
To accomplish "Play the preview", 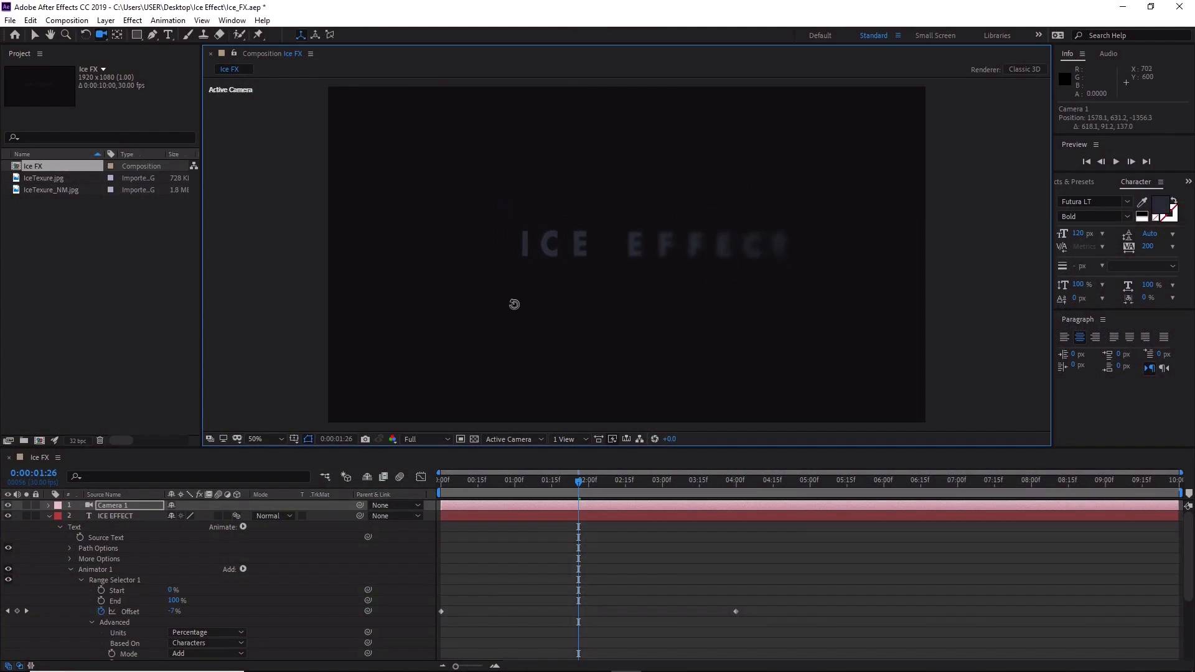I will (x=1115, y=161).
